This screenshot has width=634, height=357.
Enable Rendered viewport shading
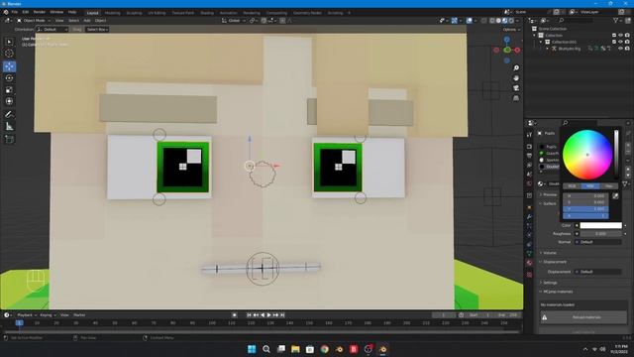[511, 20]
